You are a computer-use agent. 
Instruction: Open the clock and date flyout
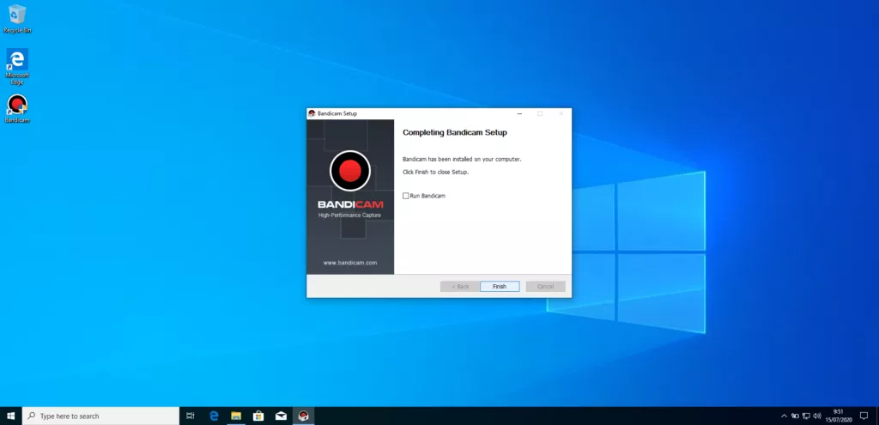point(839,416)
